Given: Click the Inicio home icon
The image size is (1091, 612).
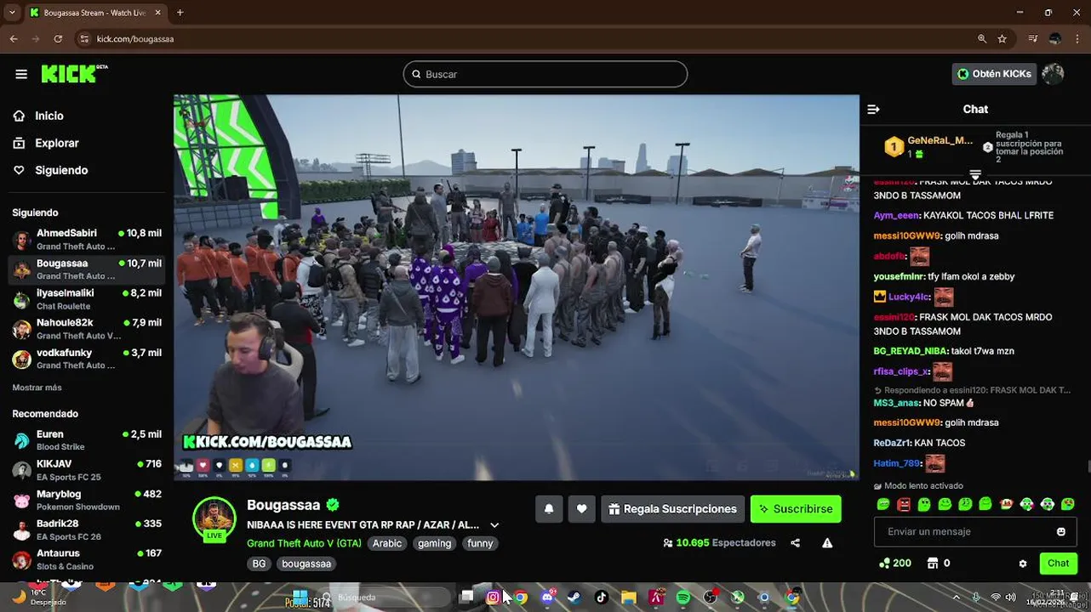Looking at the screenshot, I should 20,116.
